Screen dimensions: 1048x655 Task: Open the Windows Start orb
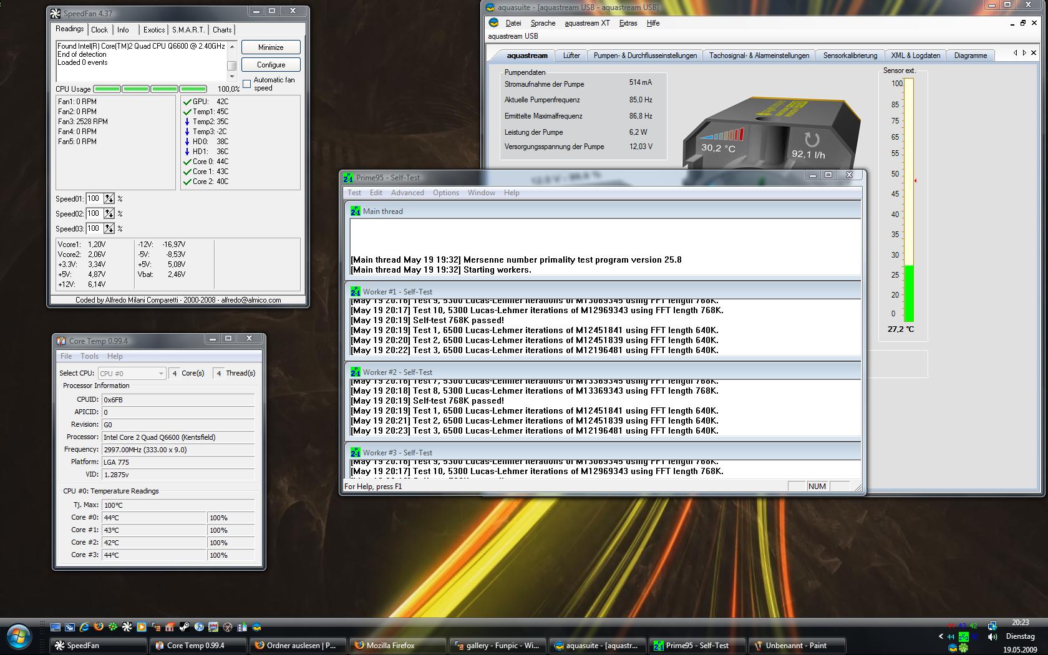[x=20, y=636]
